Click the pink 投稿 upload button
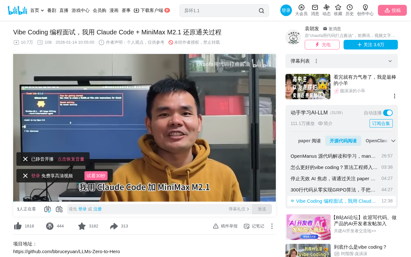Screen dimensions: 411x257 (x=392, y=10)
